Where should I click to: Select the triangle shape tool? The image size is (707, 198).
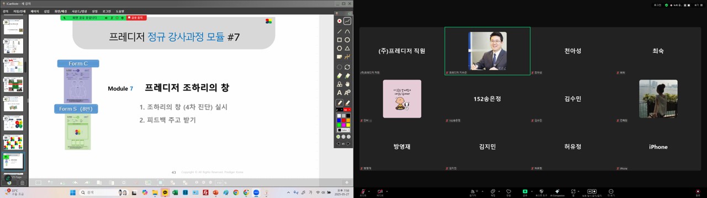coord(347,48)
